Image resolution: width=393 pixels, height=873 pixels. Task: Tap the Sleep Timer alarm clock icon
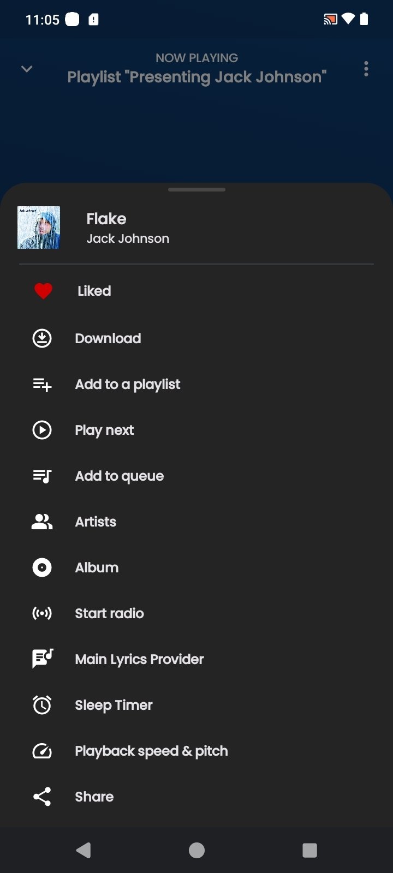pos(42,705)
